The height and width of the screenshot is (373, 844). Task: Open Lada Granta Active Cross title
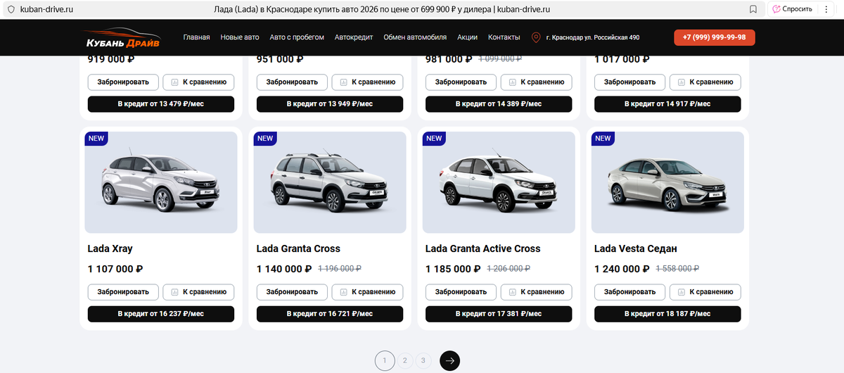(483, 248)
